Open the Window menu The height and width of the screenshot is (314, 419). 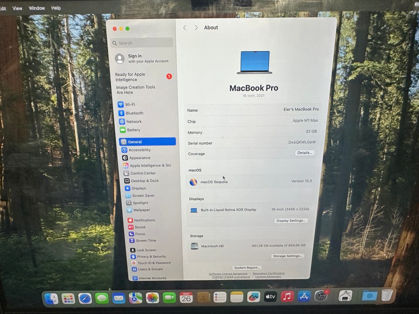[37, 8]
